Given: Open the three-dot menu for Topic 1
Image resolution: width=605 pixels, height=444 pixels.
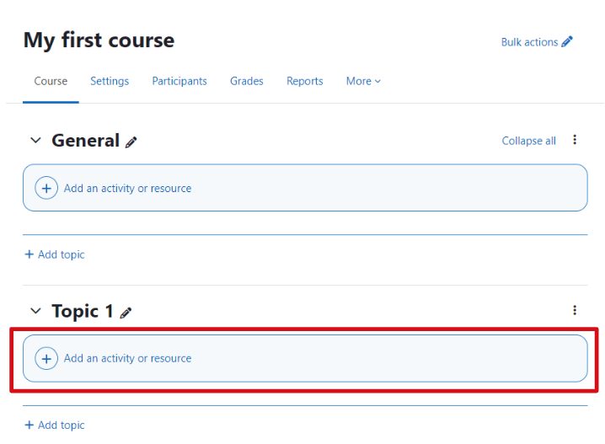Looking at the screenshot, I should [x=575, y=311].
